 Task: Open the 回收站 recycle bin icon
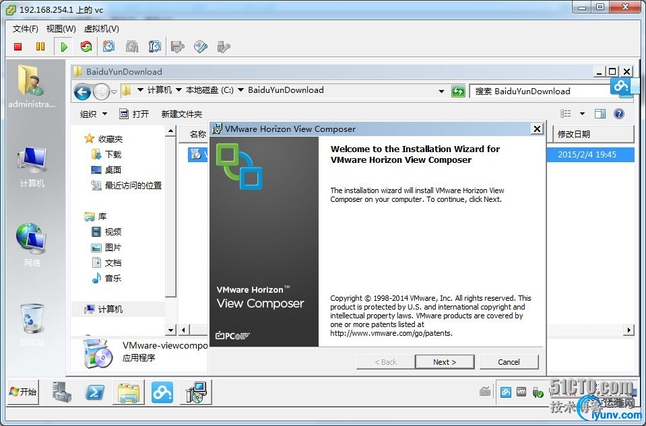coord(32,325)
